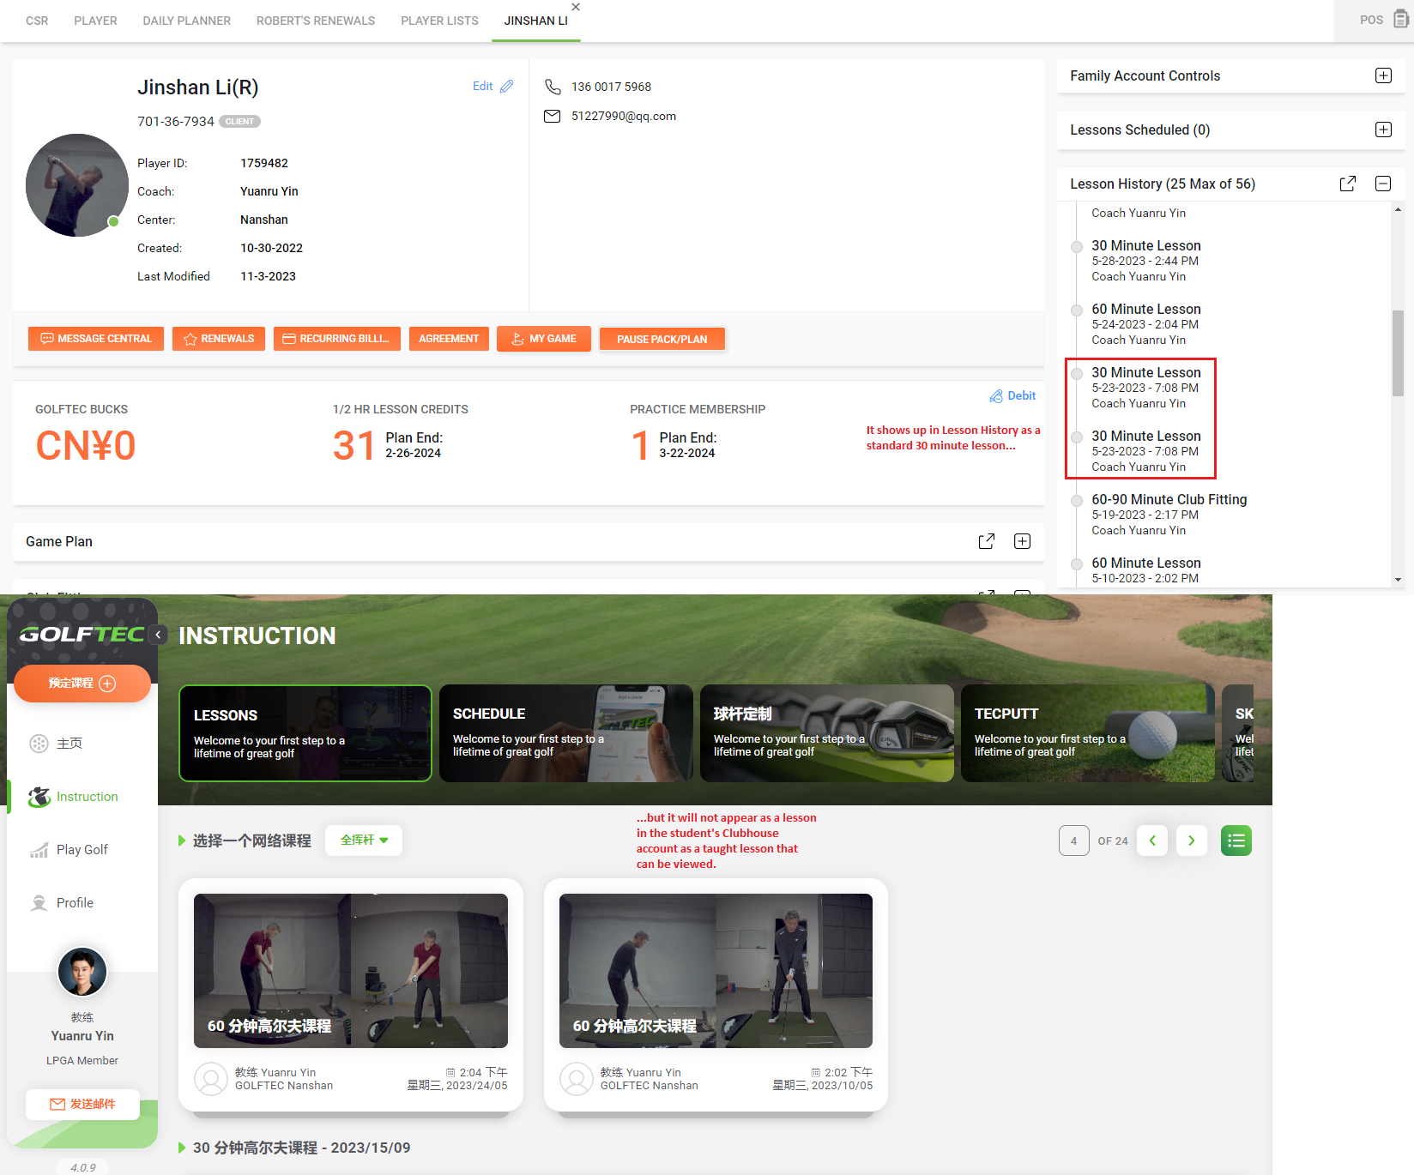The width and height of the screenshot is (1414, 1175).
Task: Open the 球杆定制 card
Action: [x=827, y=733]
